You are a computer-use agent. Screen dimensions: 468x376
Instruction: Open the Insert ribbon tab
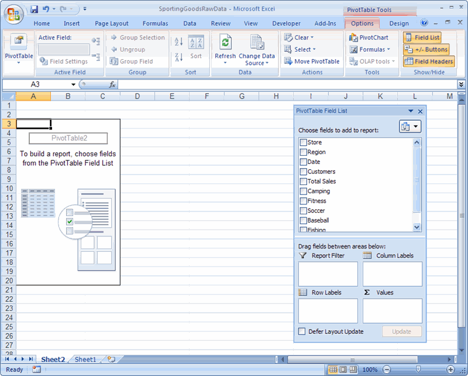[71, 23]
